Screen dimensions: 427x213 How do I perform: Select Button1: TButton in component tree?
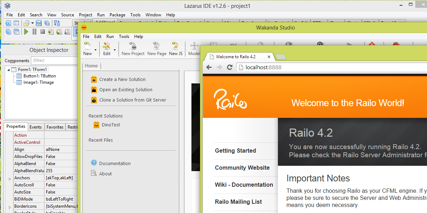point(39,76)
